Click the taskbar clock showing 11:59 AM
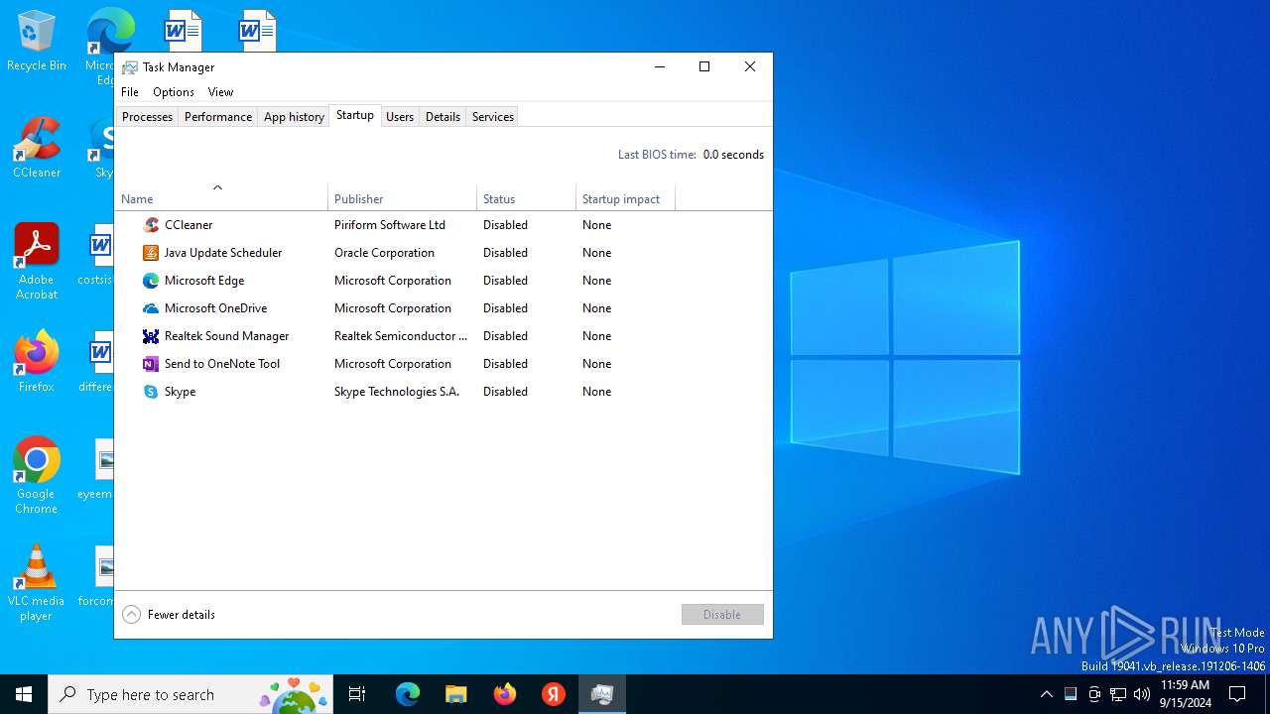 [x=1185, y=694]
